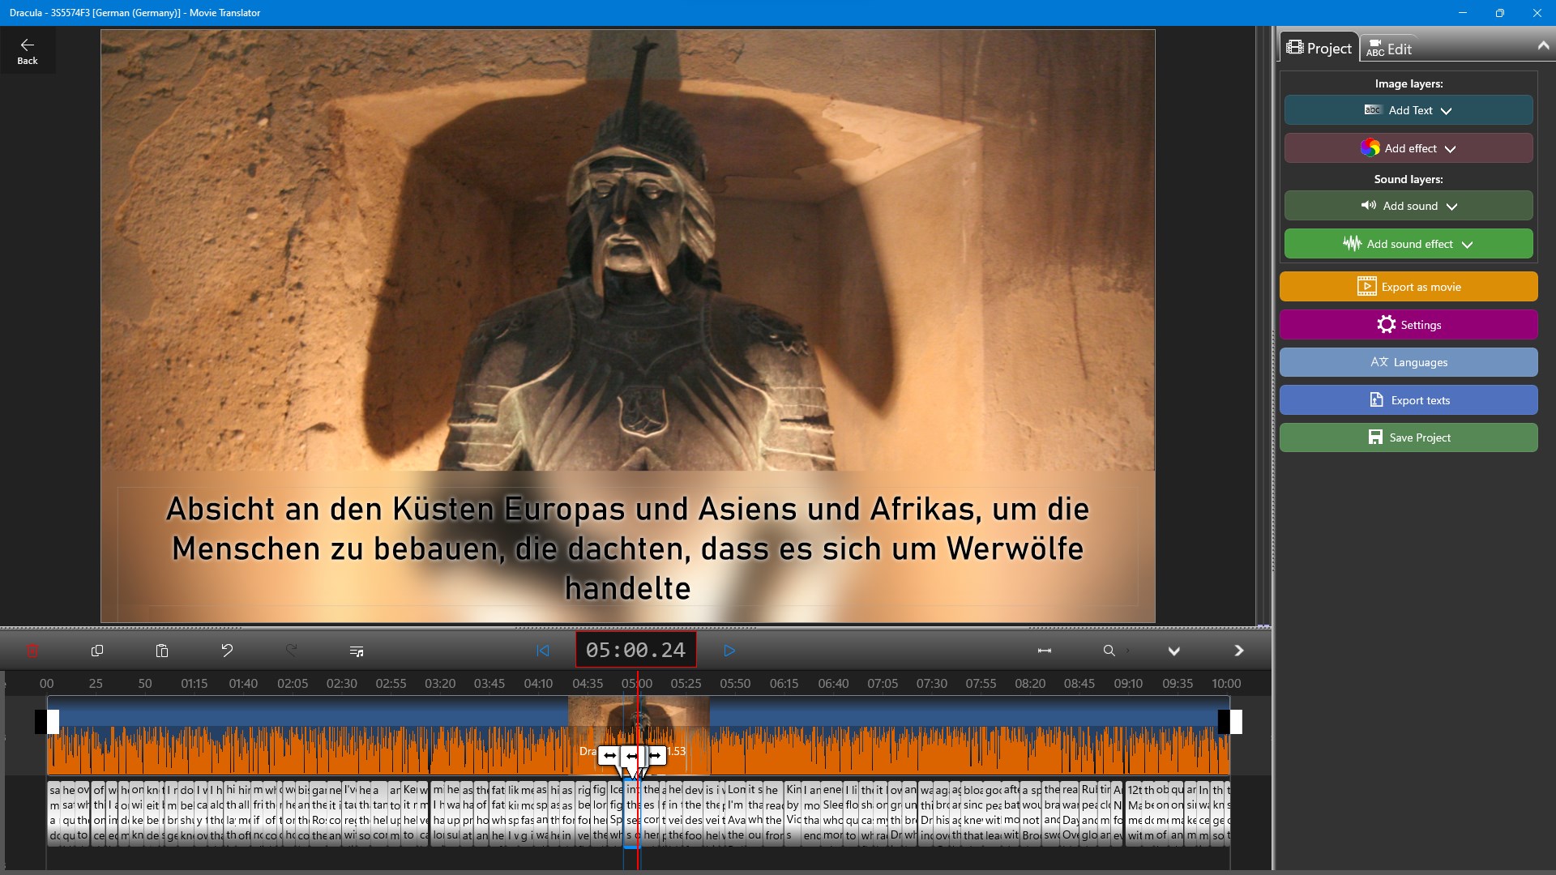The image size is (1556, 875).
Task: Click the right arrow chevron in the timeline toolbar
Action: point(1239,651)
